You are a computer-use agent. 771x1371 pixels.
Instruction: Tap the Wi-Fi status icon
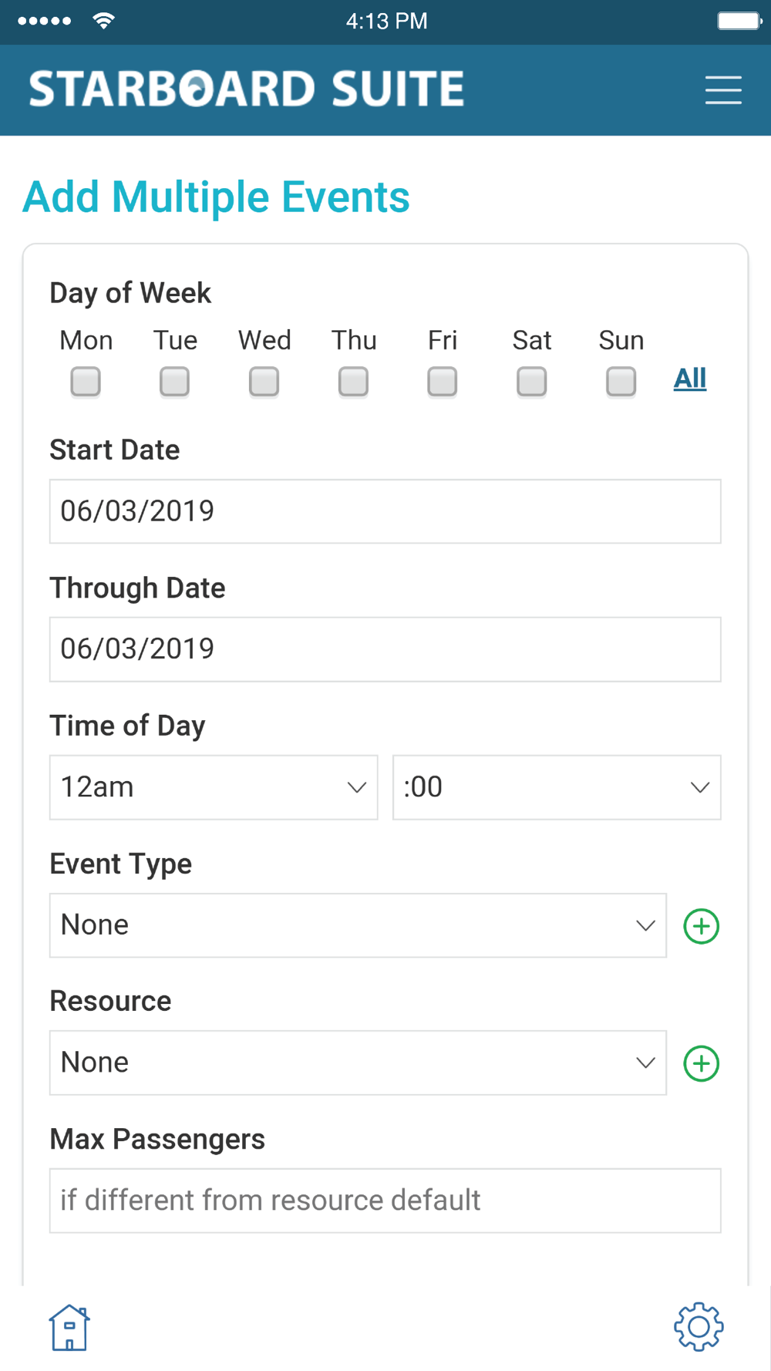tap(103, 21)
